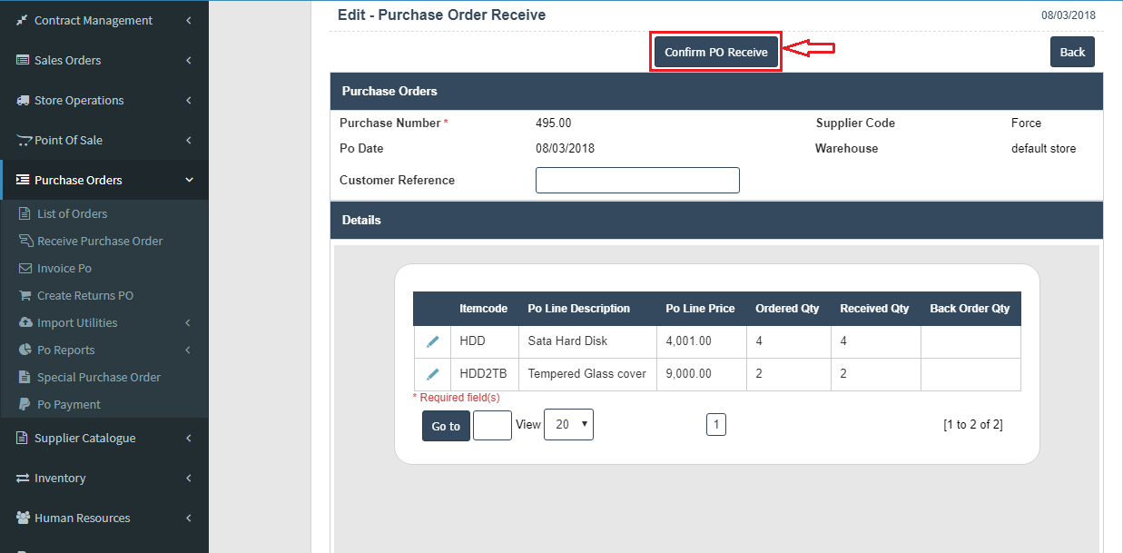This screenshot has width=1123, height=553.
Task: Click the Po Payment PayPal icon
Action: (x=25, y=405)
